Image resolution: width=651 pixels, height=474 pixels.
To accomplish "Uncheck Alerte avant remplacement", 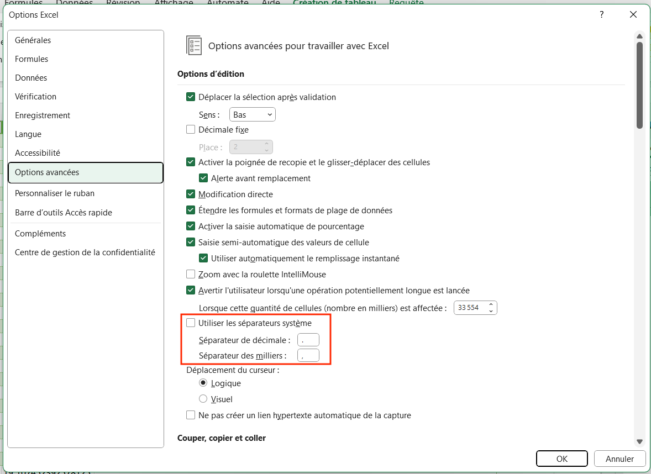I will (203, 178).
